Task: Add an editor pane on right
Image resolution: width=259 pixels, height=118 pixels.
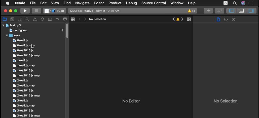Action: 189,19
